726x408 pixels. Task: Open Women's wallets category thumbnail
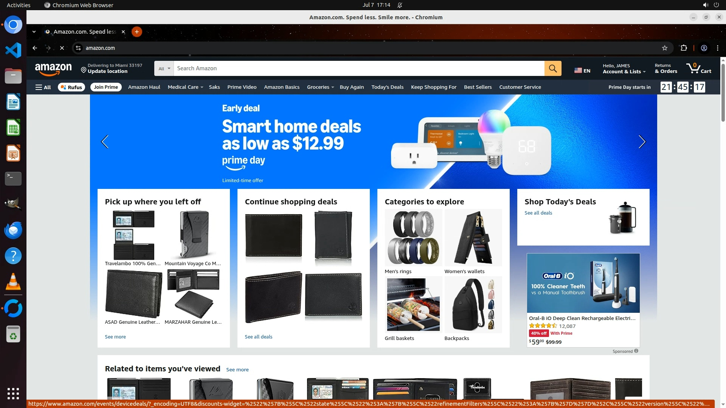(x=473, y=238)
